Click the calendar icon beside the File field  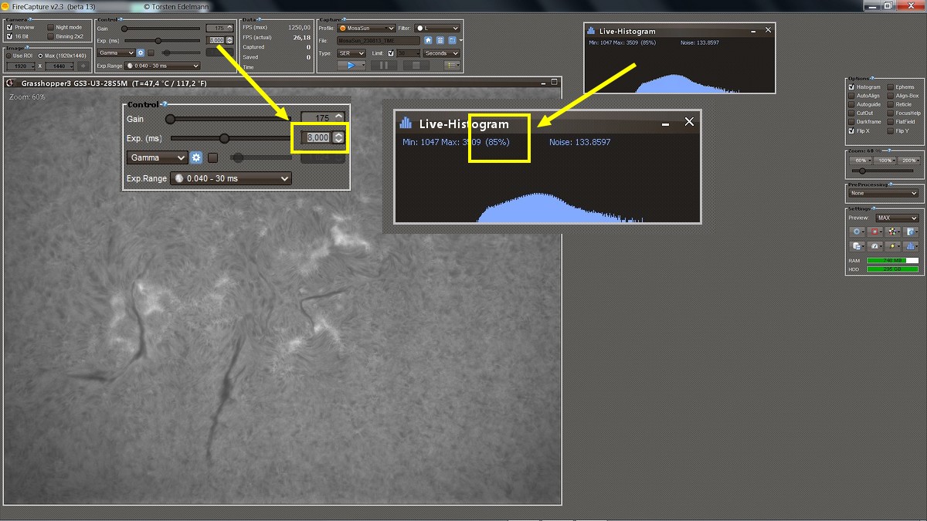(x=440, y=40)
